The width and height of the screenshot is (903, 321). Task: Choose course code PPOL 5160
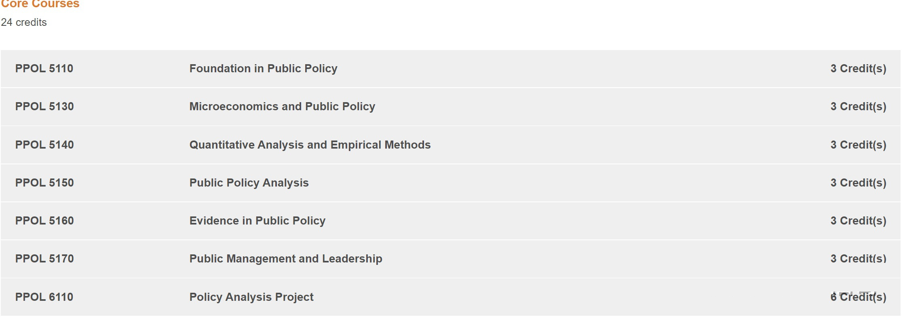pos(44,221)
